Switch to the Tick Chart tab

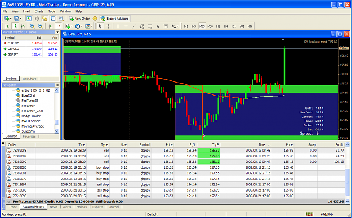coord(29,79)
